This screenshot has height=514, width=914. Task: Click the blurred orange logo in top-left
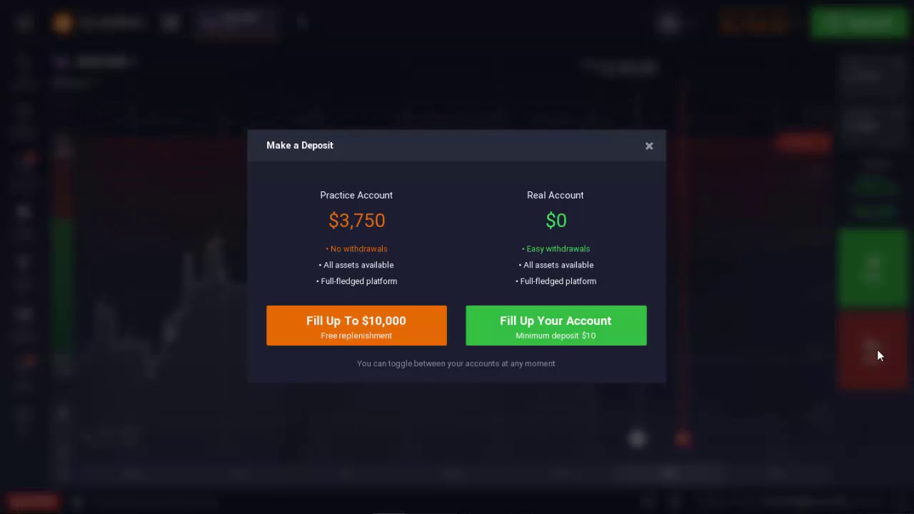(63, 23)
